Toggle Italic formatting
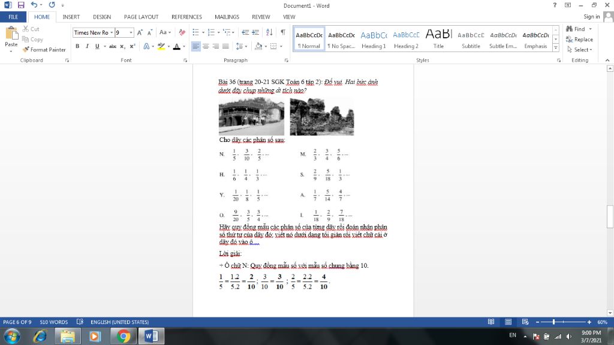The image size is (614, 345). [x=87, y=46]
